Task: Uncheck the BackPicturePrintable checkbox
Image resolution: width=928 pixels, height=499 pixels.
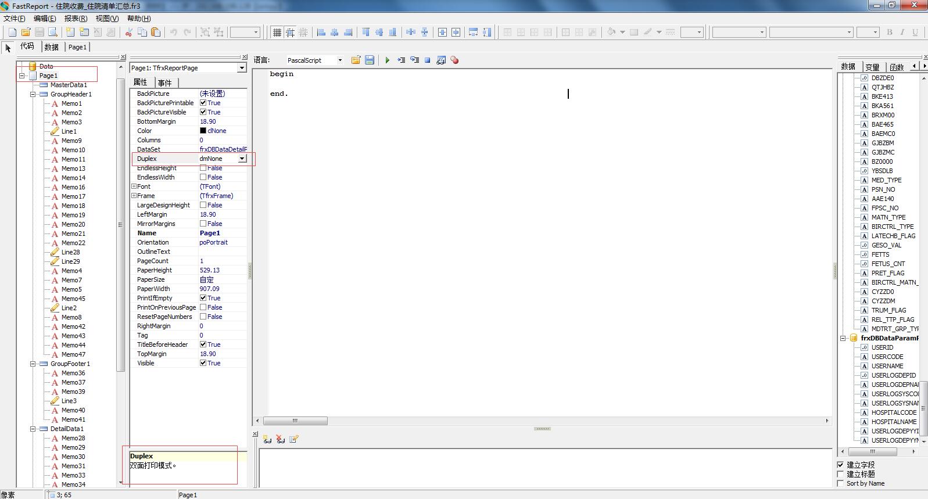Action: coord(203,103)
